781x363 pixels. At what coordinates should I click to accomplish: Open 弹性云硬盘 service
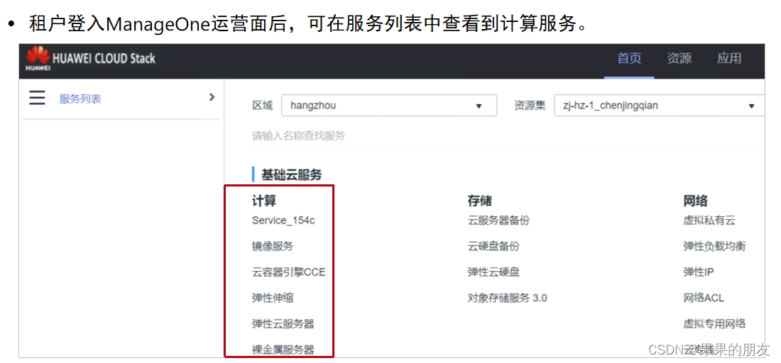(493, 272)
